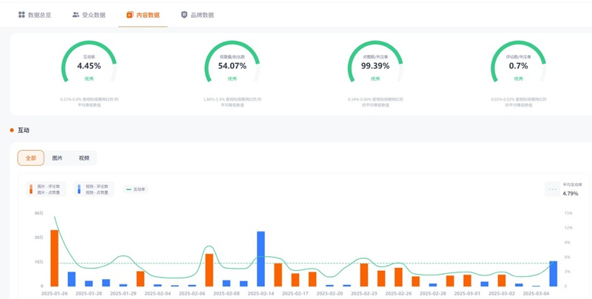Toggle the blue 视频 legend series
The image size is (592, 299).
tap(79, 189)
